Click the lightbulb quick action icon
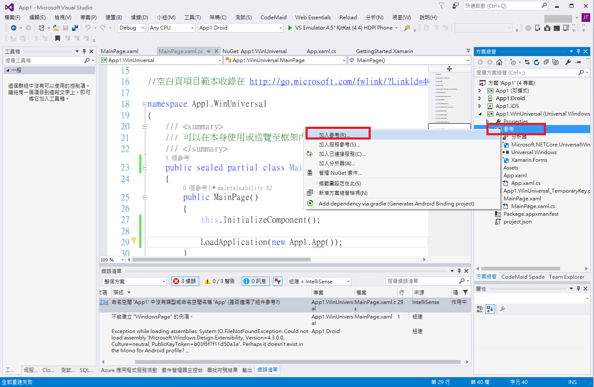 click(134, 240)
